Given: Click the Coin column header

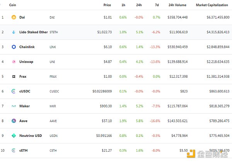Looking at the screenshot, I should point(12,5).
